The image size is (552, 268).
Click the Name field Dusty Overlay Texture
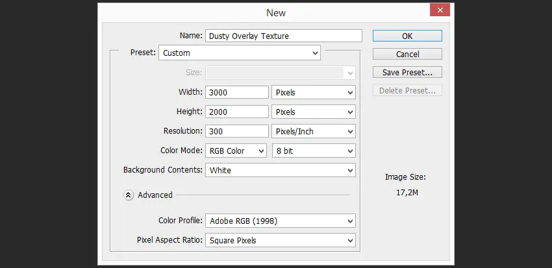click(x=283, y=36)
